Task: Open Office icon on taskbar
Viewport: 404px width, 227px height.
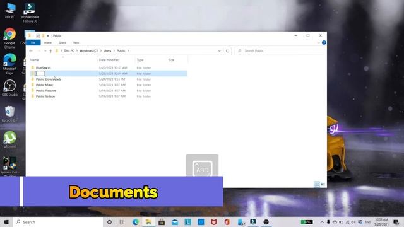Action: 227,222
